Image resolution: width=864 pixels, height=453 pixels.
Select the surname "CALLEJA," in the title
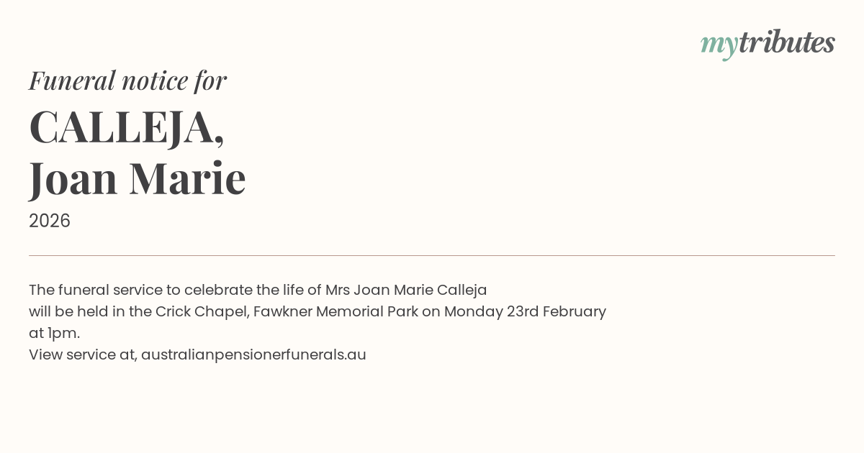tap(126, 127)
